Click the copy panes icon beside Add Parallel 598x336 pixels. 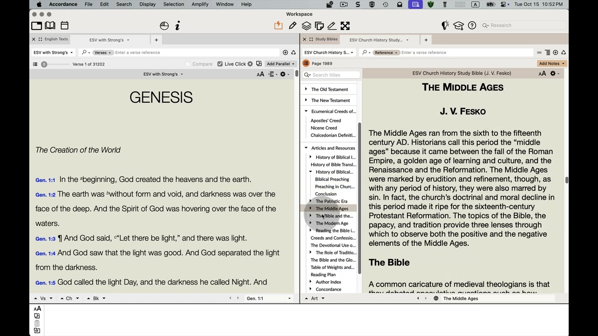pos(259,64)
